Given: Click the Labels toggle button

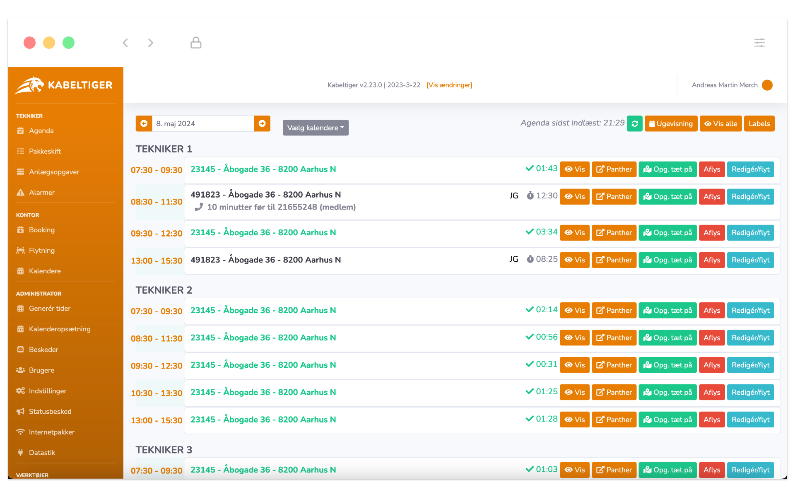Looking at the screenshot, I should (759, 123).
